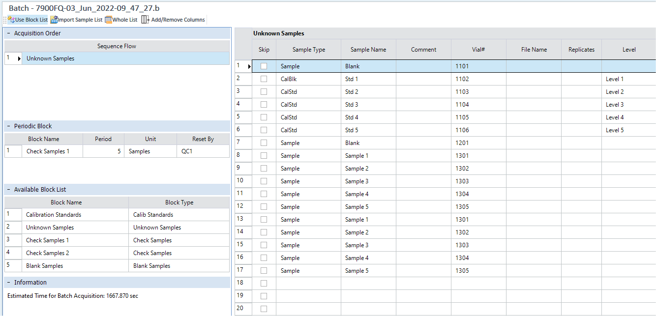Tick the Skip checkbox for Std 5 row
The image size is (656, 316).
click(264, 130)
